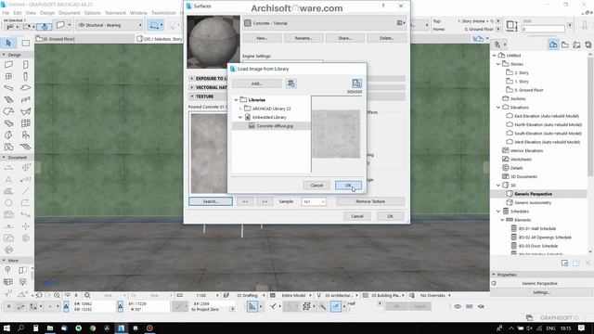Expand the EXPOSURE TO LIGHT panel
Image resolution: width=594 pixels, height=334 pixels.
(192, 78)
